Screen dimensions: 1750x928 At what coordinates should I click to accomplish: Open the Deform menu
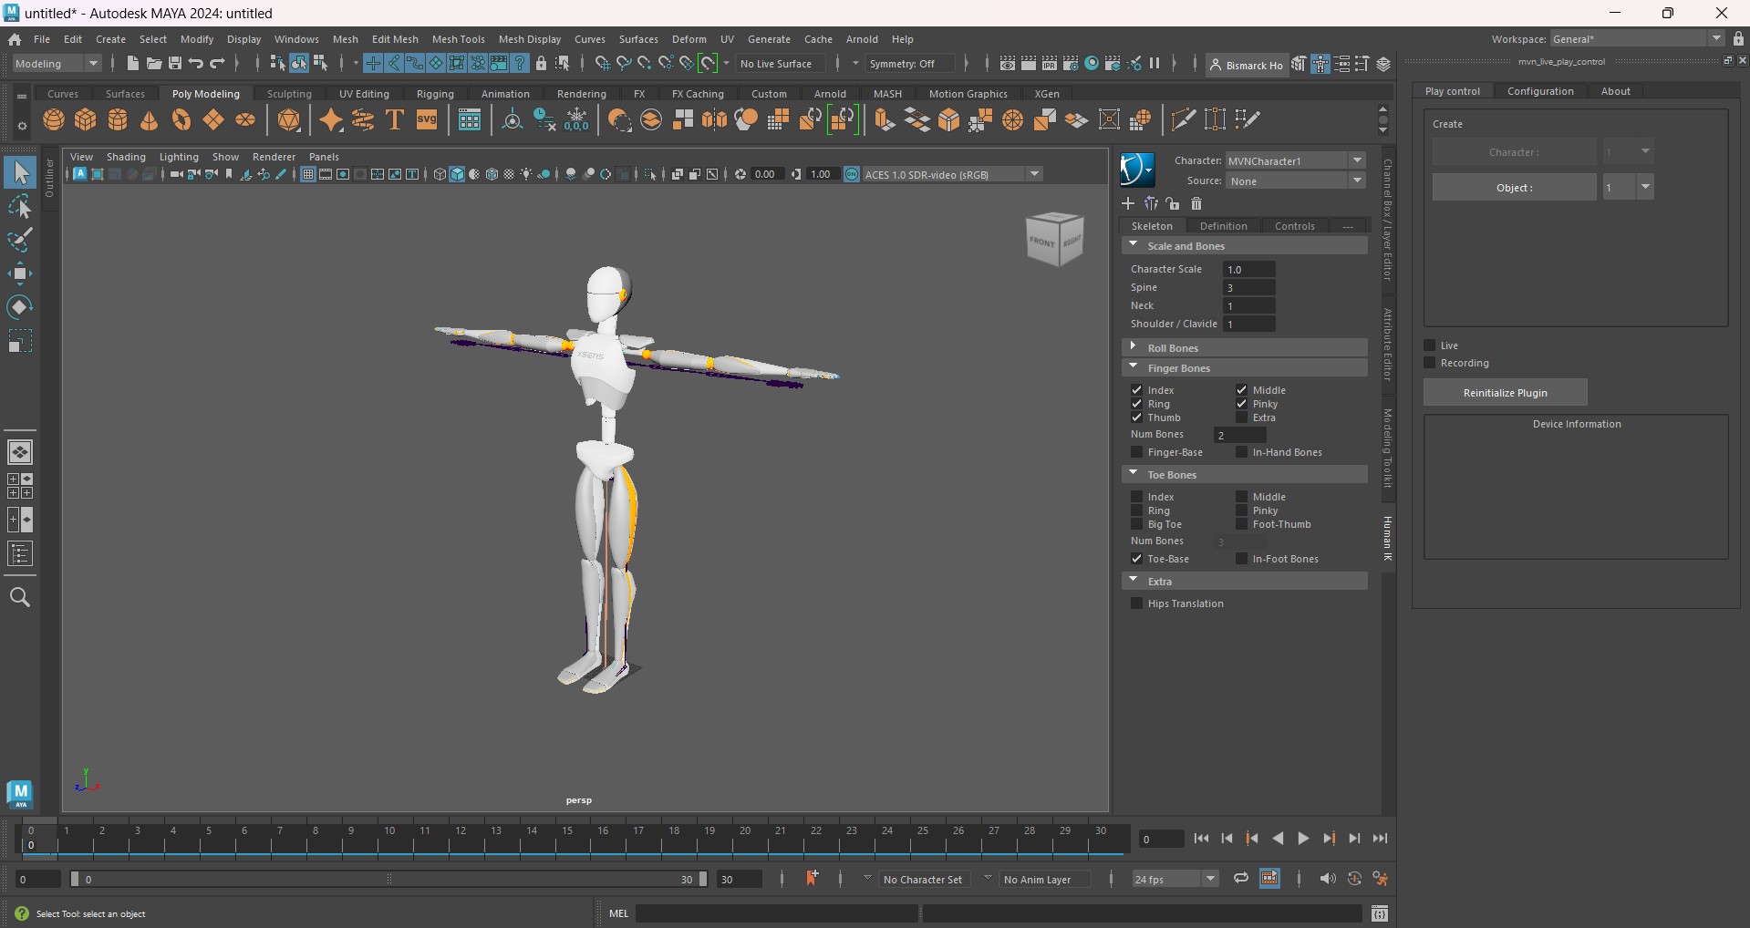(x=689, y=39)
